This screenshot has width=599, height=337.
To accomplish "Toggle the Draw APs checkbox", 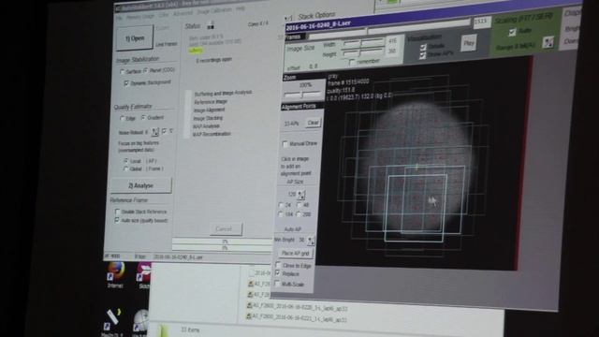I will (x=422, y=55).
